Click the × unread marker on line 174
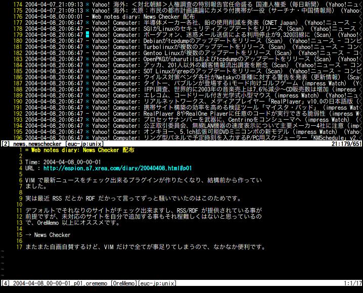This screenshot has height=293, width=363. [87, 4]
